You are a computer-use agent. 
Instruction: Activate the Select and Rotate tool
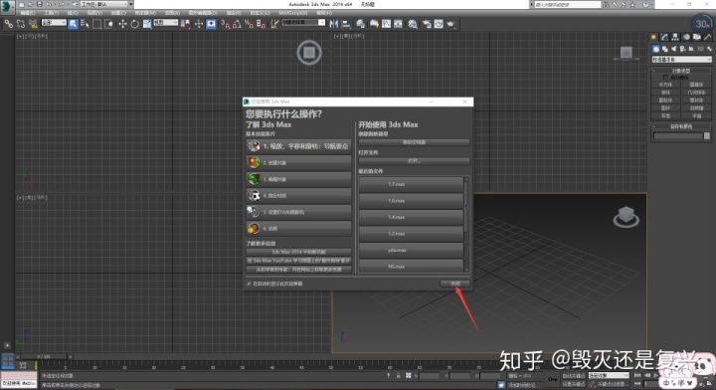[134, 24]
